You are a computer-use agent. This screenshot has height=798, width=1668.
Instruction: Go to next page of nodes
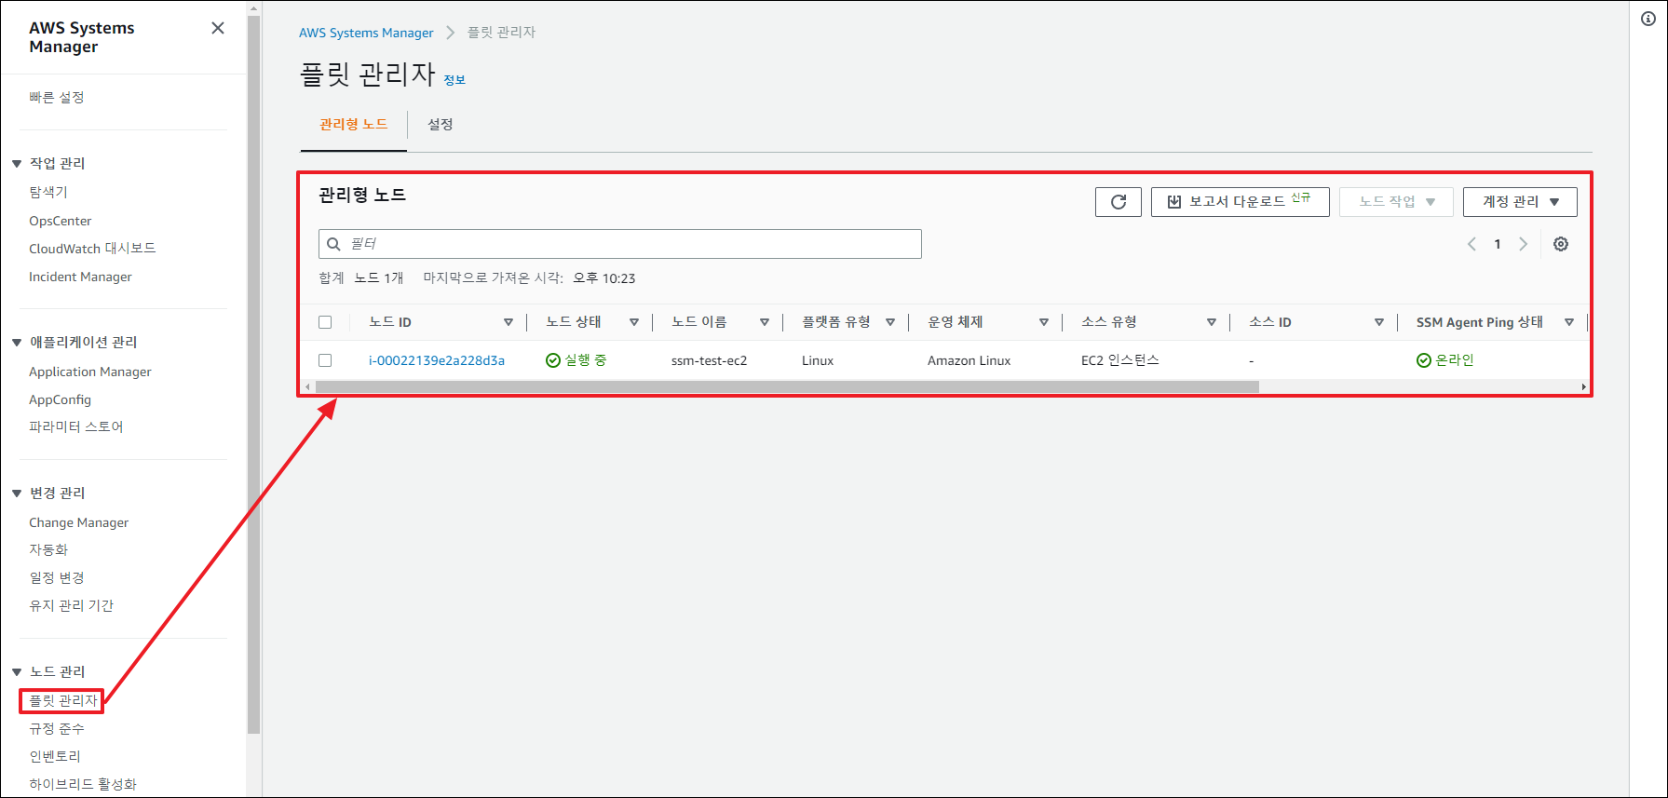[1524, 244]
